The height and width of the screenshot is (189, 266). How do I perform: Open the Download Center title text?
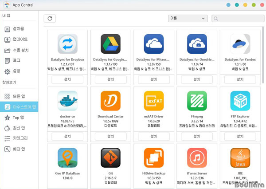[x=110, y=117]
